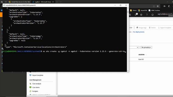173x97 pixels.
Task: Close the rgaks3 Microsoft Azure tab
Action: click(53, 2)
